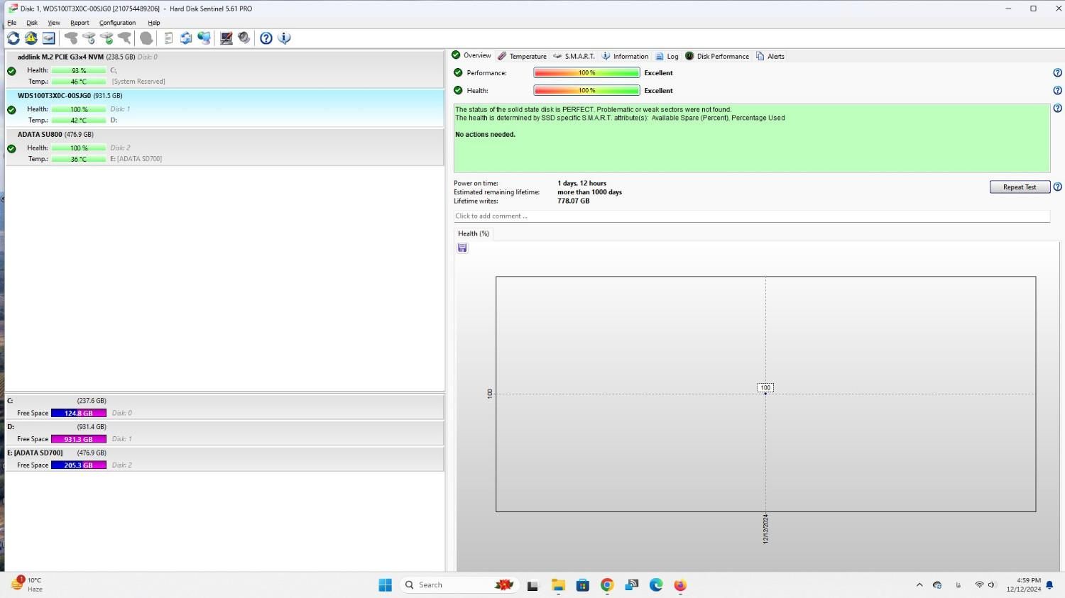Click the blue sync-arrows report toolbar icon

pyautogui.click(x=186, y=38)
